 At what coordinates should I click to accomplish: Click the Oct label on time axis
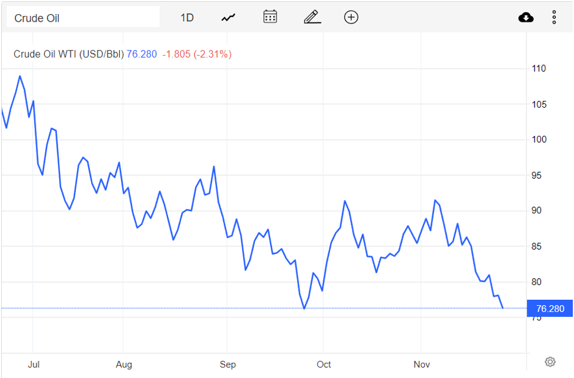click(324, 364)
